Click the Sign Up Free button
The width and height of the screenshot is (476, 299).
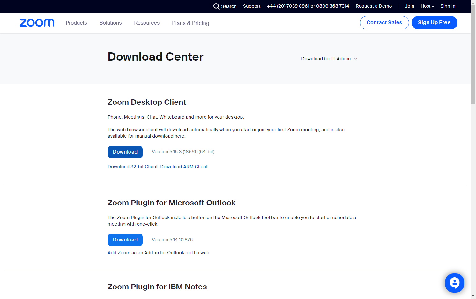point(434,23)
